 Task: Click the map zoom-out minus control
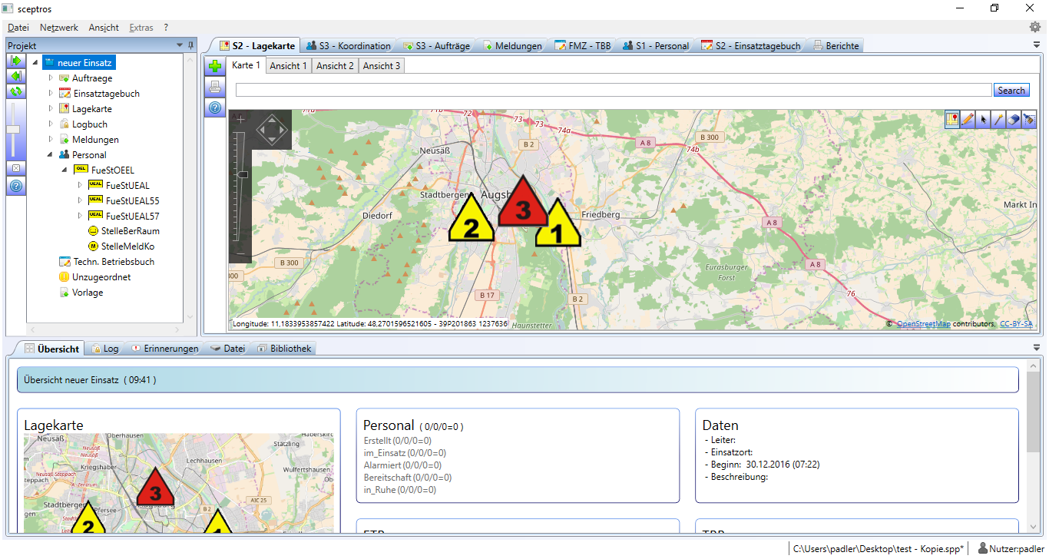point(240,253)
